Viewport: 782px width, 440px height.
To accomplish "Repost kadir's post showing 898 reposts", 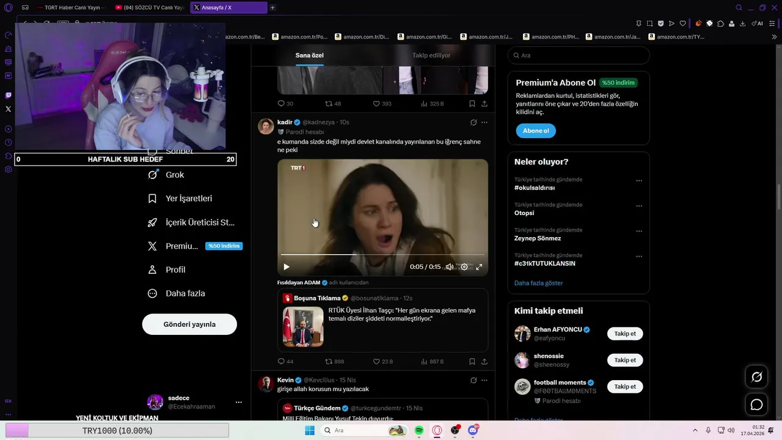I will click(334, 362).
